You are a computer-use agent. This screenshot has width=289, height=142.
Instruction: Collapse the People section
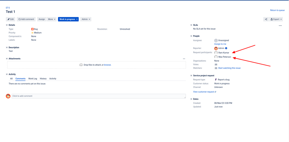coord(191,36)
